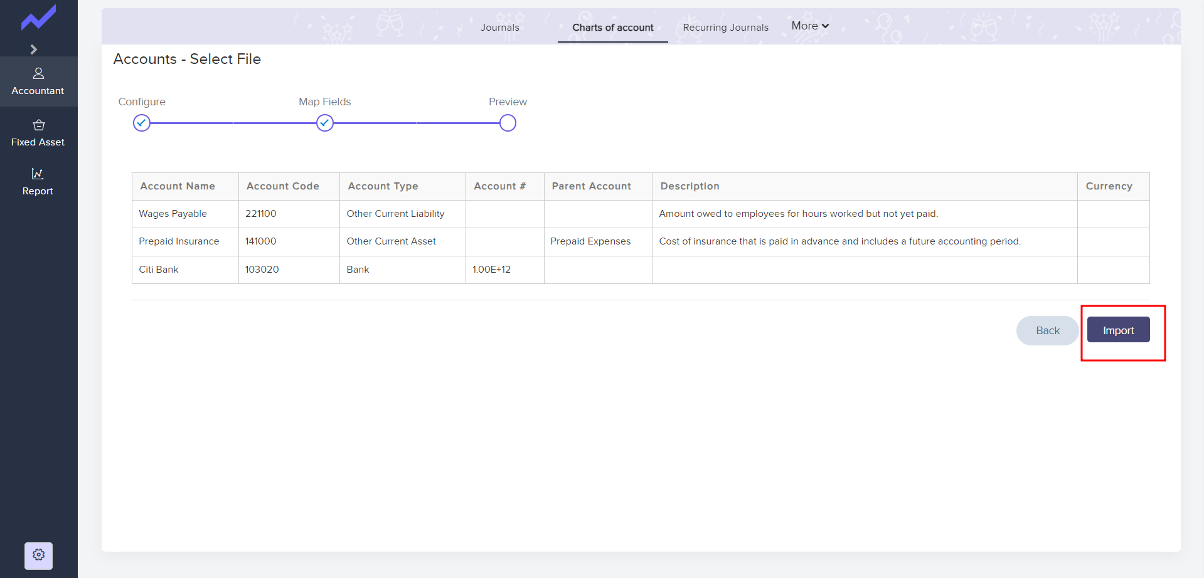
Task: Open settings via gear icon
Action: point(39,555)
